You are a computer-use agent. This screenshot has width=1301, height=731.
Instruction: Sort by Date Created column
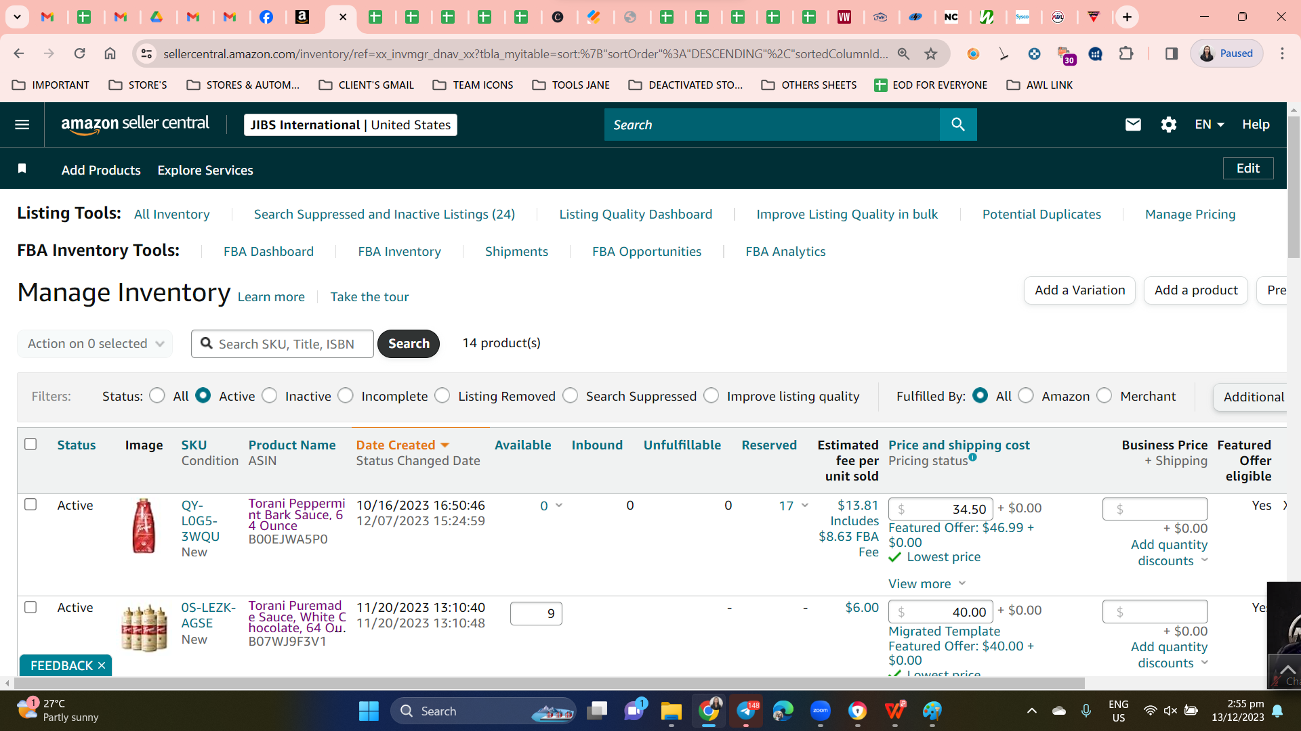[402, 445]
